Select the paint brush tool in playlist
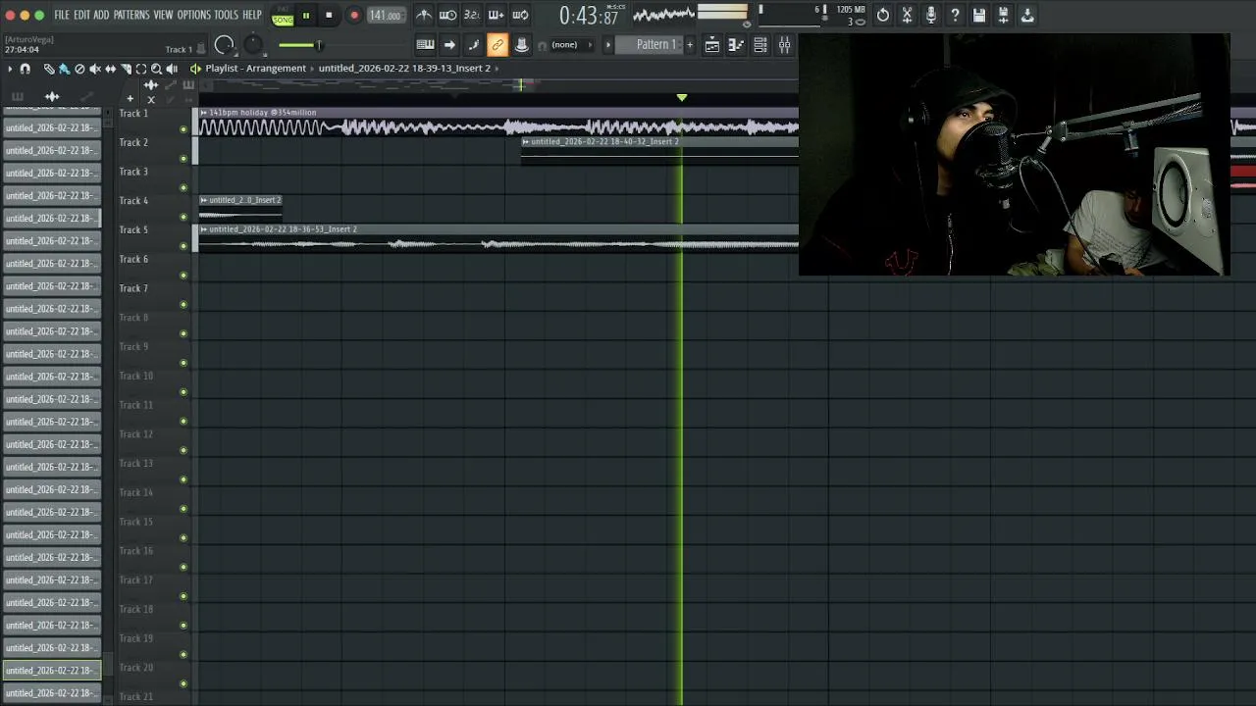The image size is (1256, 706). [64, 69]
